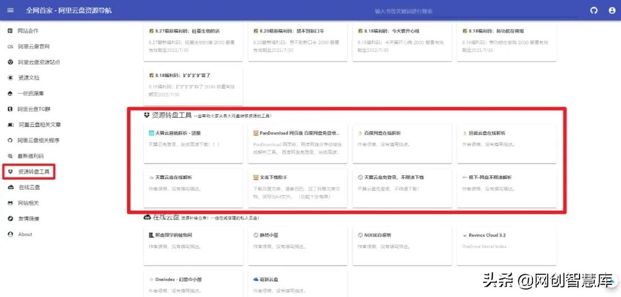Click the Dropbox icon beside sidebar 资源转盘工具
The image size is (621, 297).
(x=10, y=172)
